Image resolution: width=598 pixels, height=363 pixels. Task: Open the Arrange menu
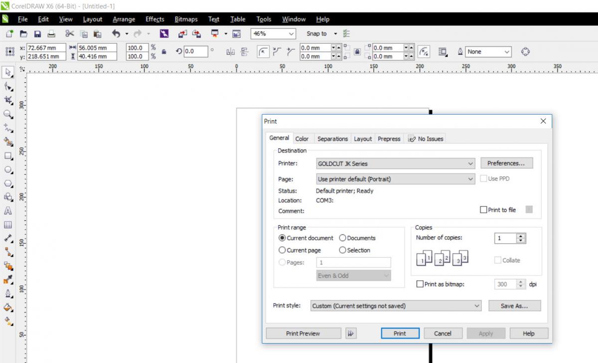(x=124, y=19)
